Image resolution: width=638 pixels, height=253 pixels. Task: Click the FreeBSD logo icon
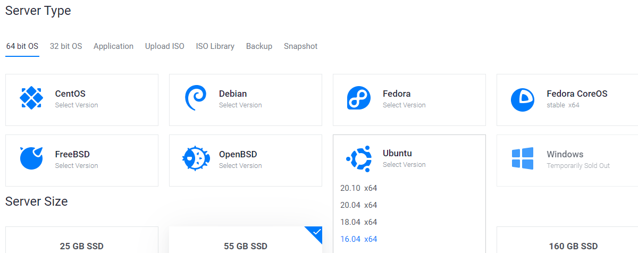point(31,158)
